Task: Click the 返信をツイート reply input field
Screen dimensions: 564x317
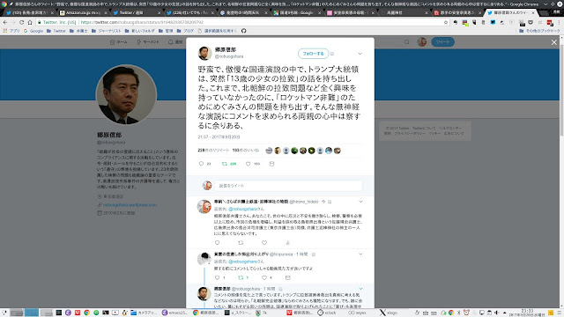Action: [288, 186]
